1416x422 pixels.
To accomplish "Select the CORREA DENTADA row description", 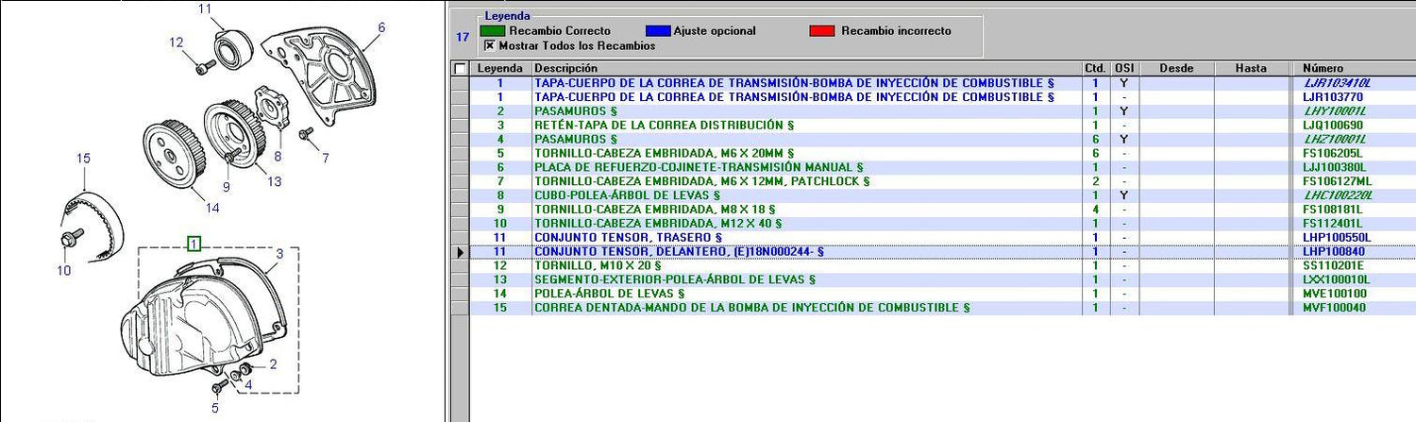I will point(751,308).
